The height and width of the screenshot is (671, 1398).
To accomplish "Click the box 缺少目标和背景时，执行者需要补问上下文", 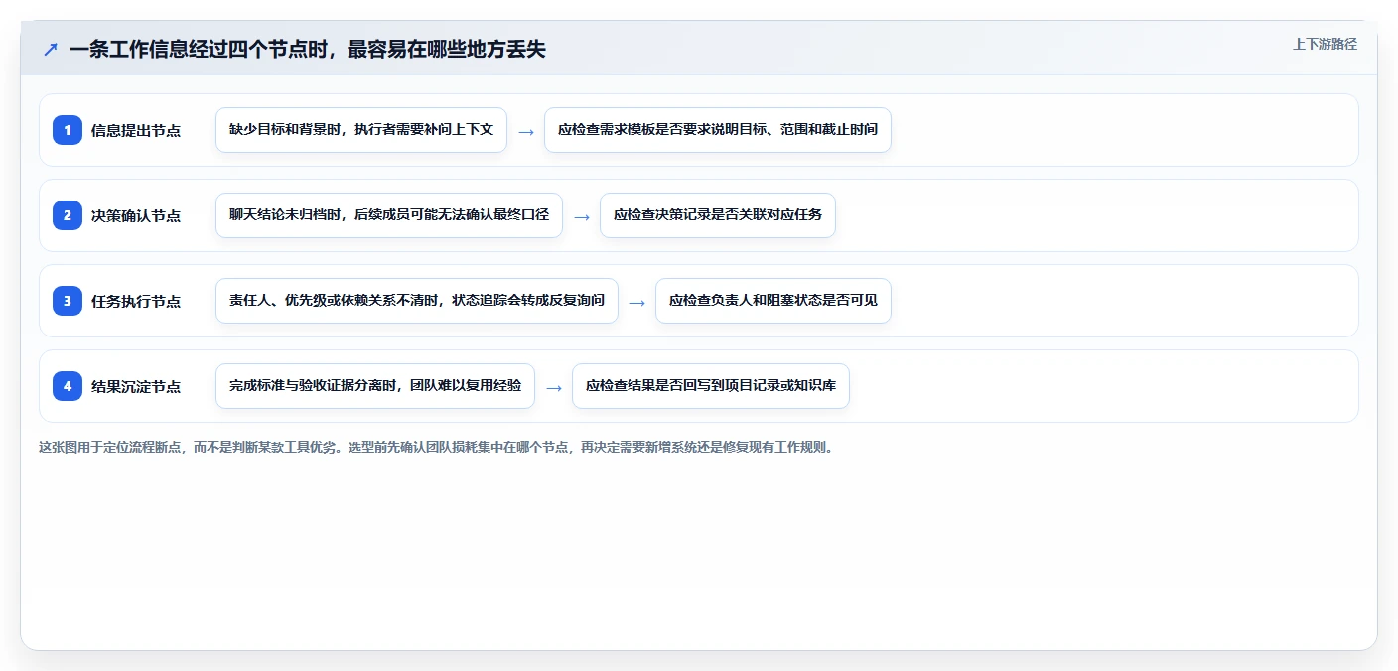I will 361,130.
